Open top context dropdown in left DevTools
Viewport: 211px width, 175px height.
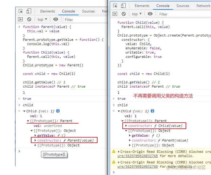click(42, 19)
